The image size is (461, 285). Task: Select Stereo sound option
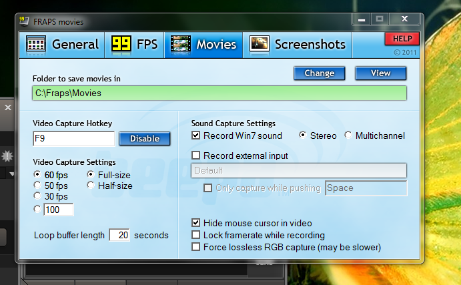(302, 135)
